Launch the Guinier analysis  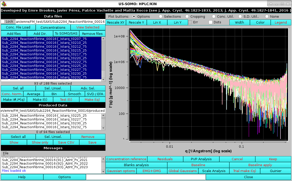[x=275, y=171]
